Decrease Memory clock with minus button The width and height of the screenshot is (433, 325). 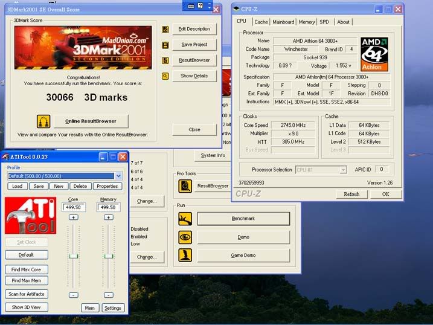click(109, 295)
